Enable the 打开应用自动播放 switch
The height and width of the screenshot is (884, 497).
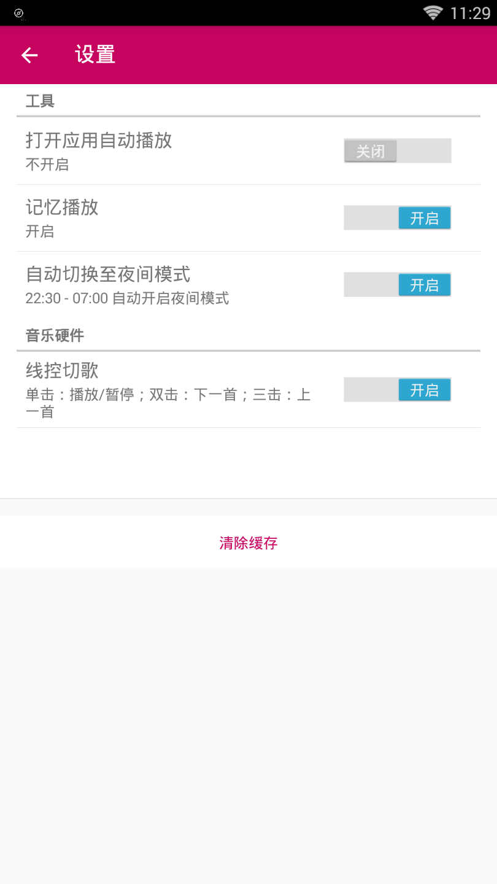coord(397,151)
